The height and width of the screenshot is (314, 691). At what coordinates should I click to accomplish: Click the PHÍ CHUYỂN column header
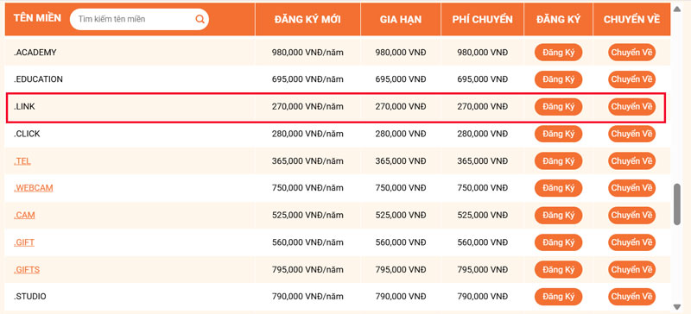pyautogui.click(x=482, y=19)
